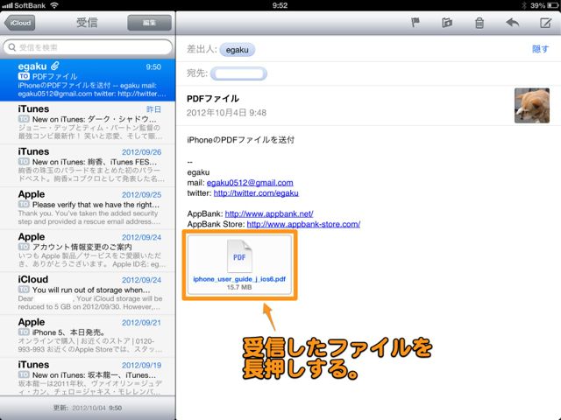Tap the 編集 edit button

[149, 23]
